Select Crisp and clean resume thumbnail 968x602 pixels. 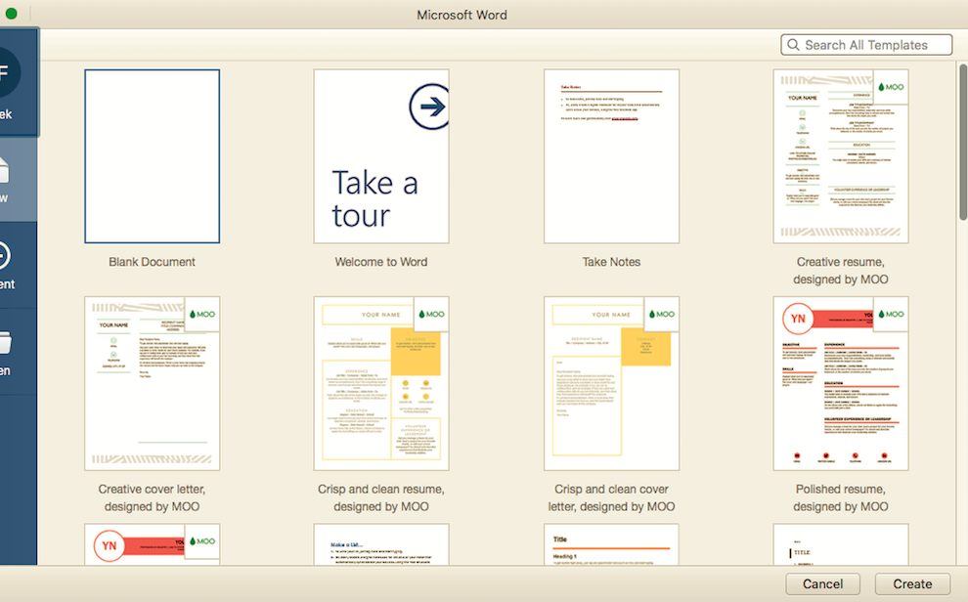click(x=381, y=383)
